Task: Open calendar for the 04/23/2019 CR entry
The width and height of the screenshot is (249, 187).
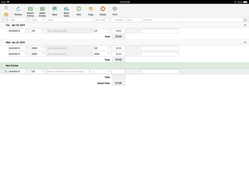Action: [x=27, y=31]
